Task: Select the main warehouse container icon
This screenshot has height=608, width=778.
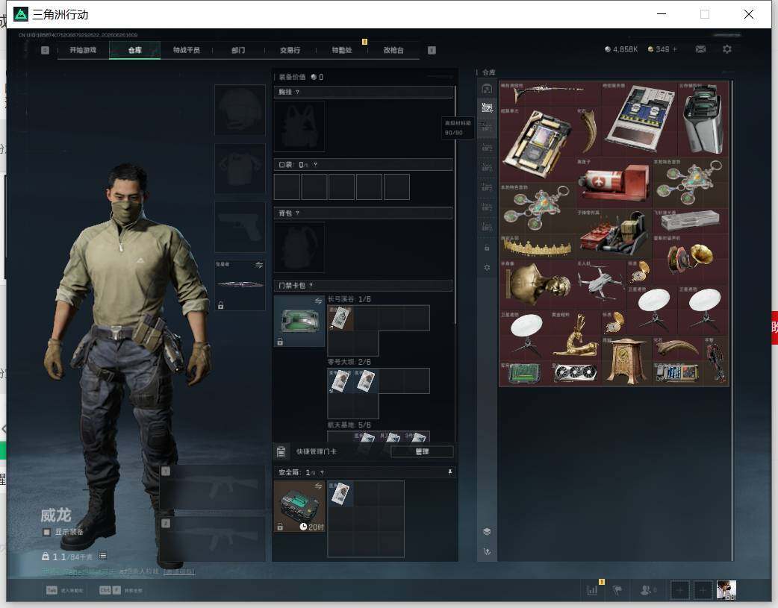Action: [487, 88]
